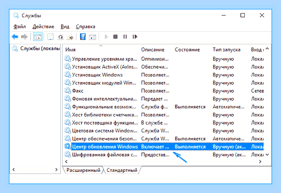Click gear icon of Центр обновления Windows
This screenshot has height=193, width=281.
[x=68, y=147]
